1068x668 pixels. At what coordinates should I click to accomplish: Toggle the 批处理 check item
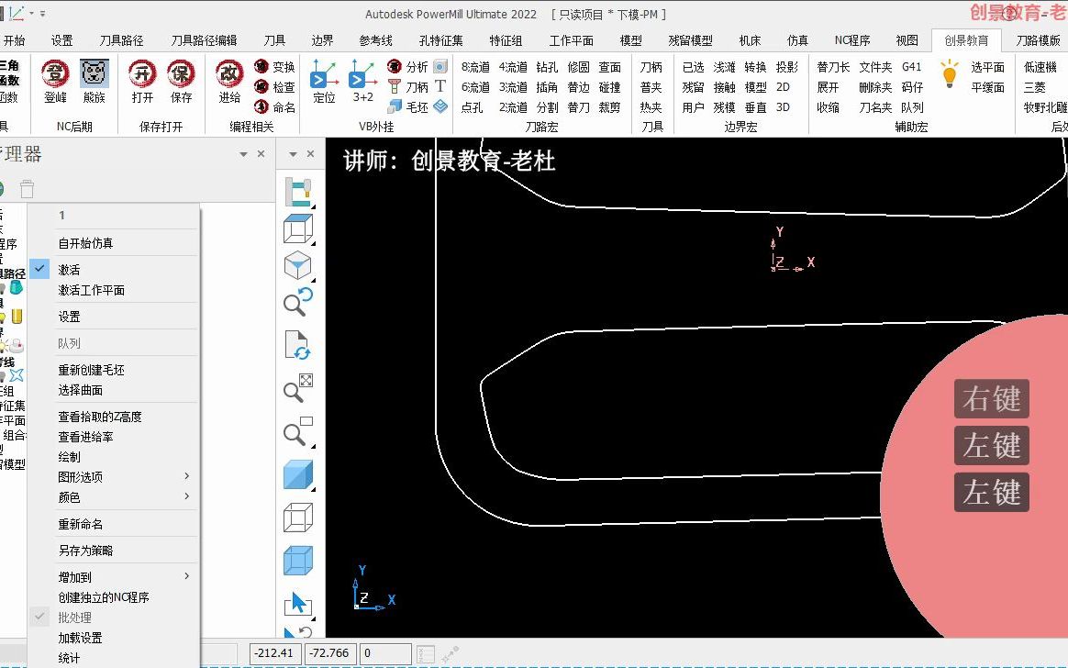[114, 618]
